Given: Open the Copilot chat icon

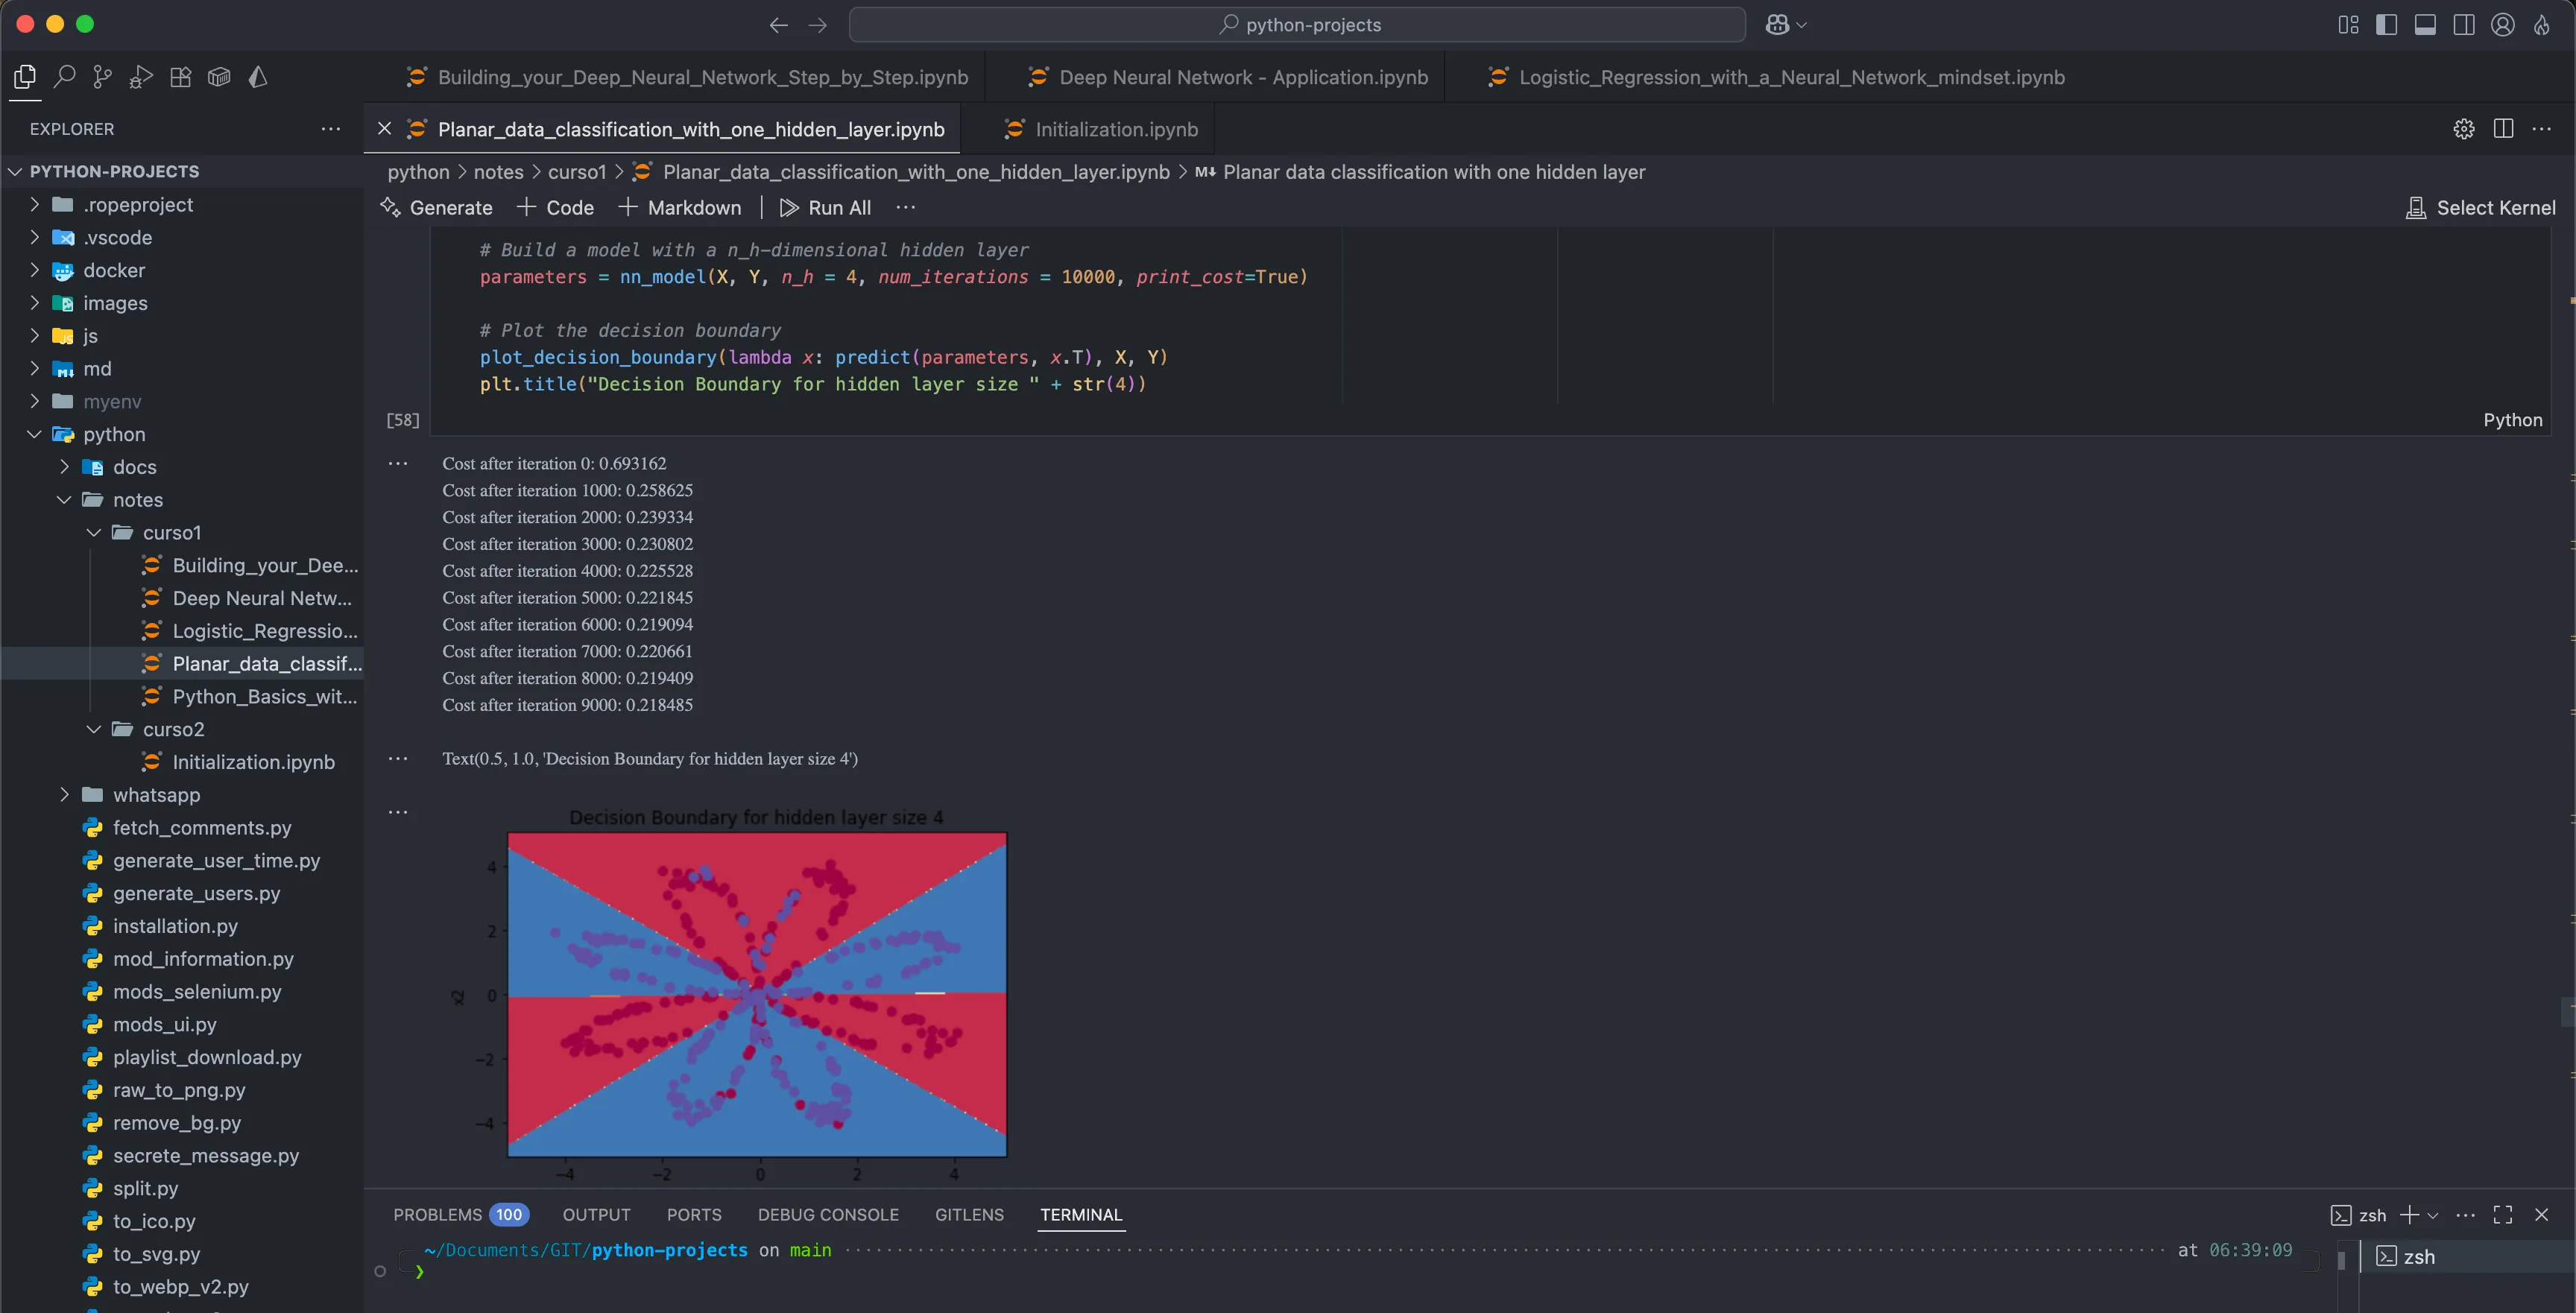Looking at the screenshot, I should tap(1777, 25).
